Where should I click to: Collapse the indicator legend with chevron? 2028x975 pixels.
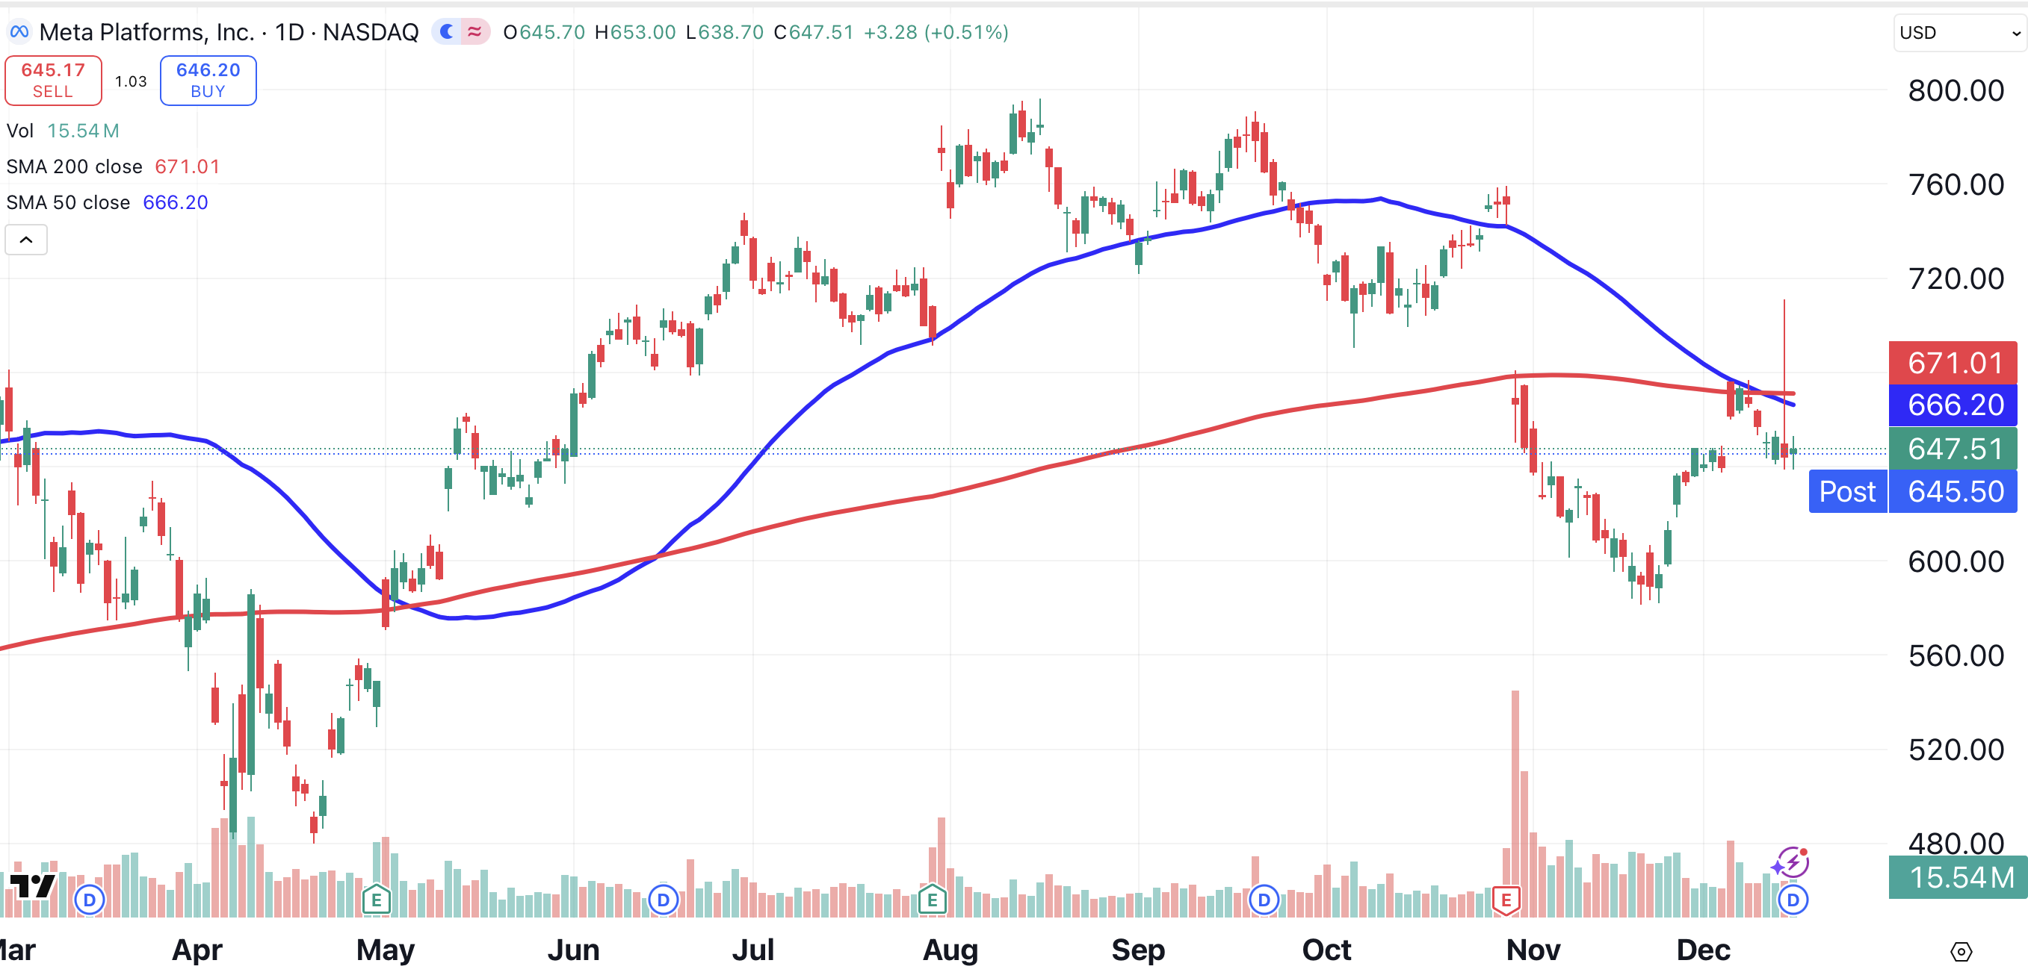click(x=26, y=240)
